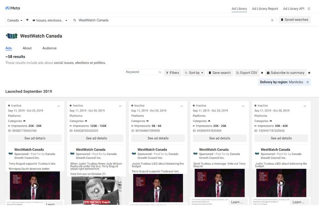Viewport: 319px width, 207px height.
Task: Click the info icon beside Canada dropdown
Action: coord(27,20)
